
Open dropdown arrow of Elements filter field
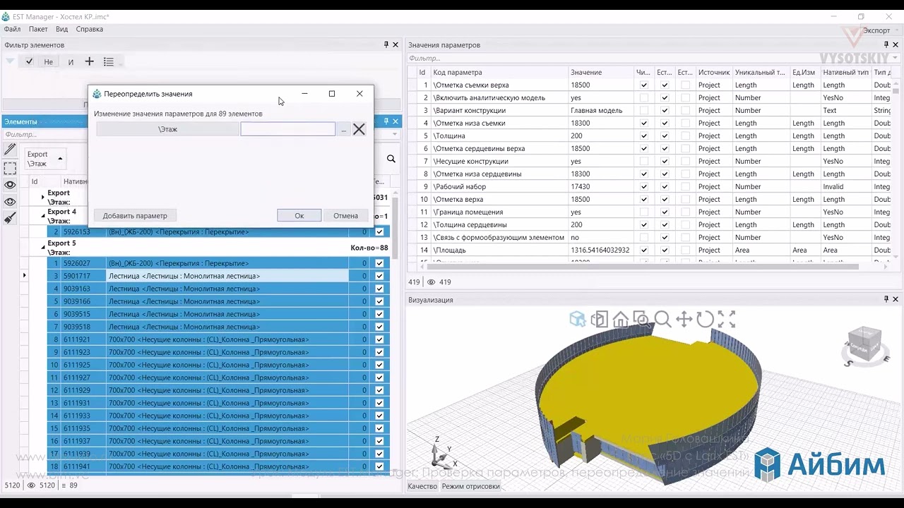(395, 135)
